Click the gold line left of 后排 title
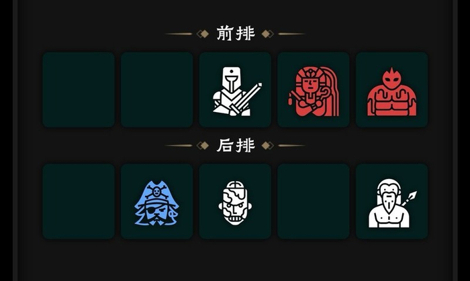This screenshot has width=470, height=281. pyautogui.click(x=179, y=146)
